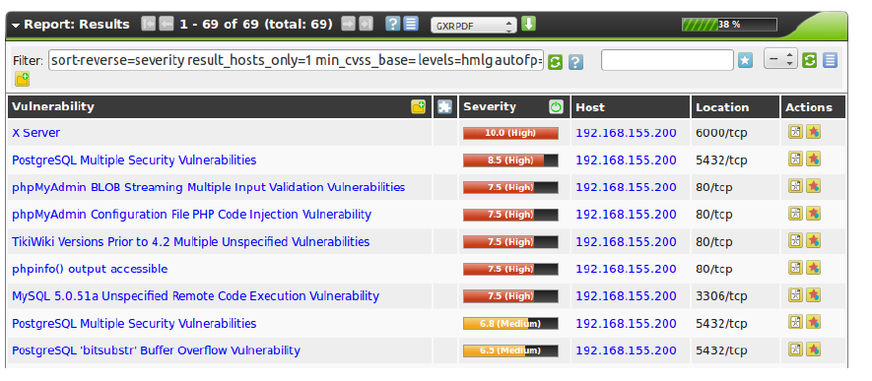Click the '1 - 69 of 69 (total: 69)' text
Screen dimensions: 872x381
(x=256, y=25)
